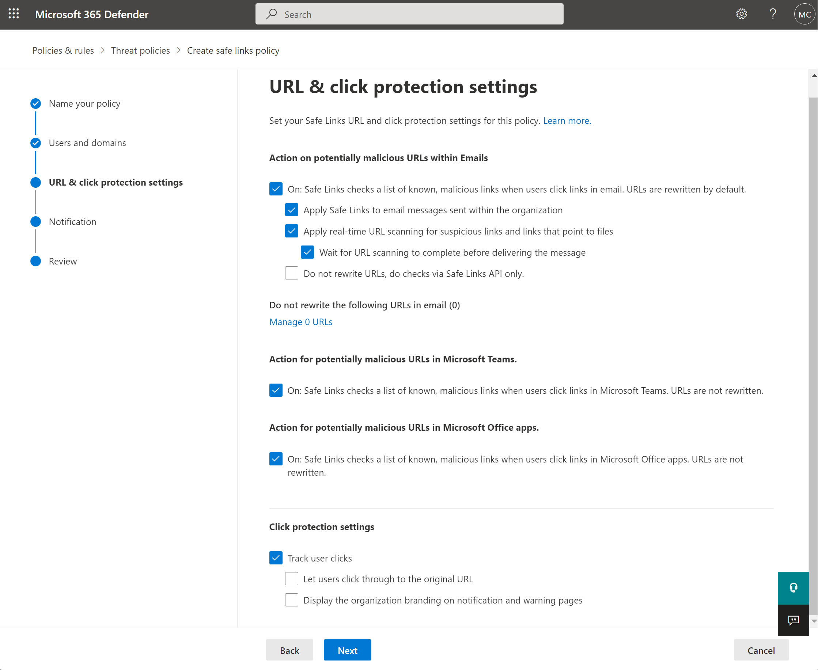Open the feedback chat bubble icon
818x670 pixels.
click(x=794, y=620)
